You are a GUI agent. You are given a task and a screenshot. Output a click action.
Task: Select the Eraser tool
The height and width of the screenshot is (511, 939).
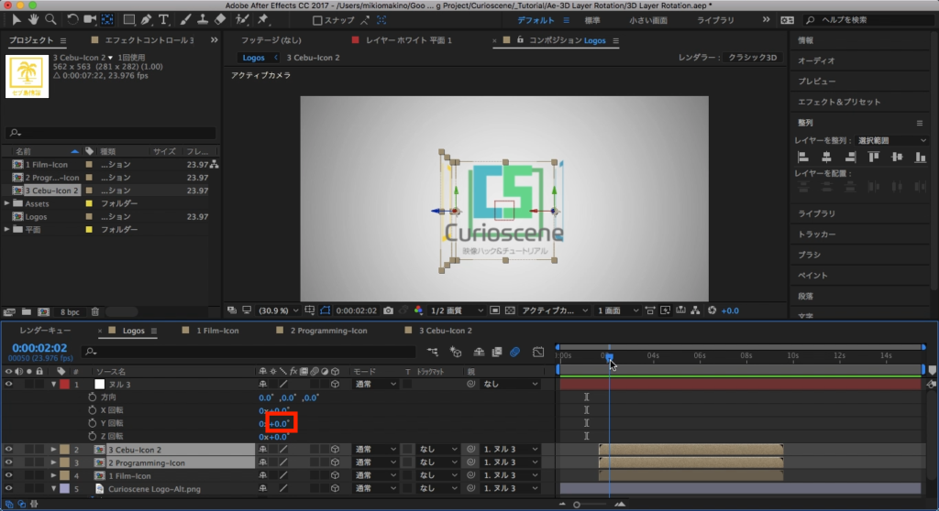point(219,18)
